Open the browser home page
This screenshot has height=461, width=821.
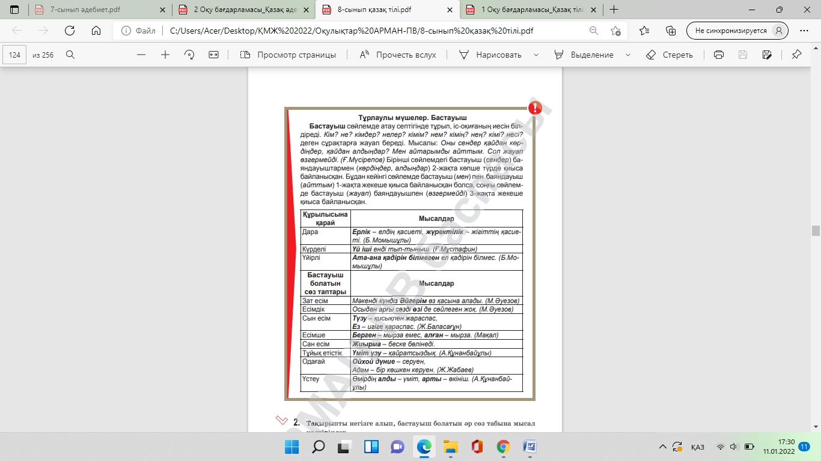[96, 31]
